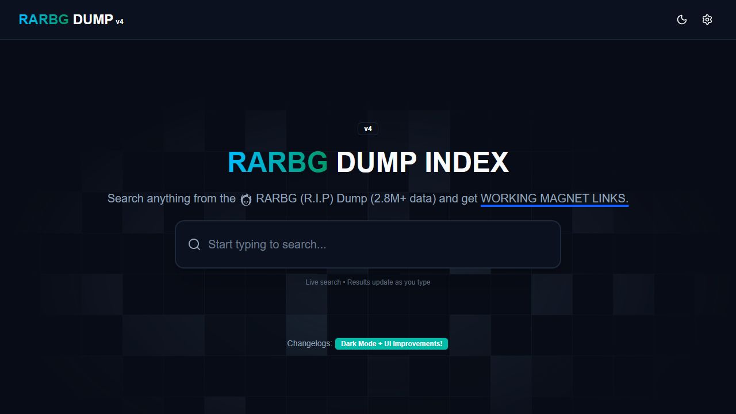Click the RARBG skull icon in subtitle
736x414 pixels.
pyautogui.click(x=246, y=200)
